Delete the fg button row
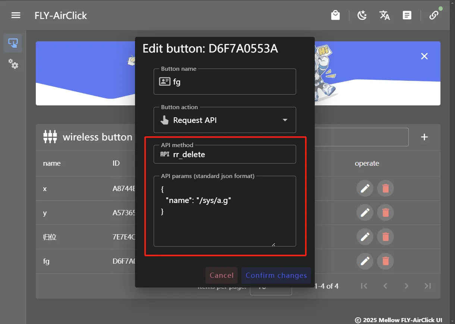Screen dimensions: 455x324 tap(385, 261)
